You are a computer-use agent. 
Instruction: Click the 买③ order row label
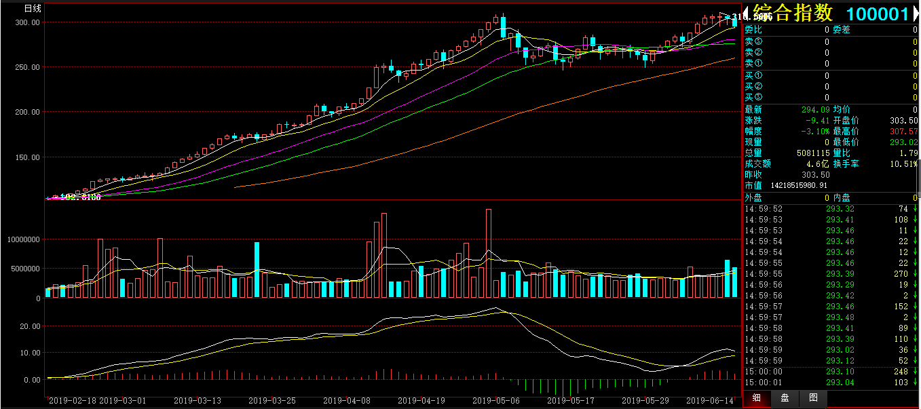coord(753,97)
